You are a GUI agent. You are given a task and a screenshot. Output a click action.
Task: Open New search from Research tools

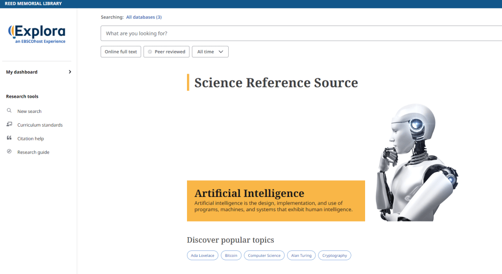click(29, 111)
